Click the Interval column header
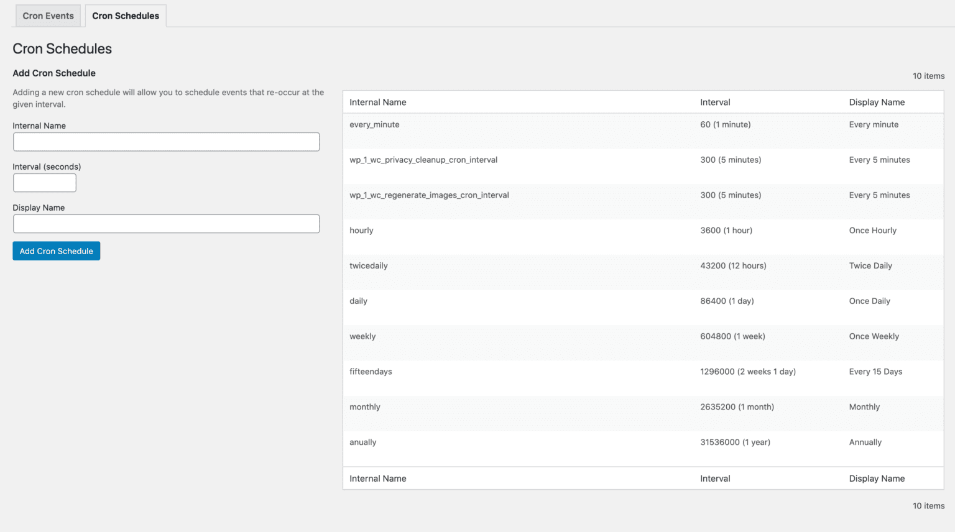This screenshot has height=532, width=955. tap(715, 102)
